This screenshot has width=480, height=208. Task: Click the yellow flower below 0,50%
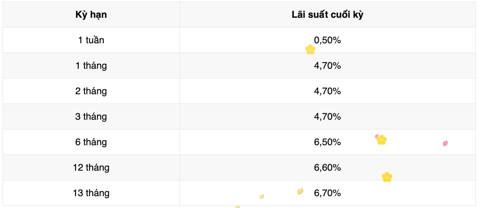tap(310, 49)
